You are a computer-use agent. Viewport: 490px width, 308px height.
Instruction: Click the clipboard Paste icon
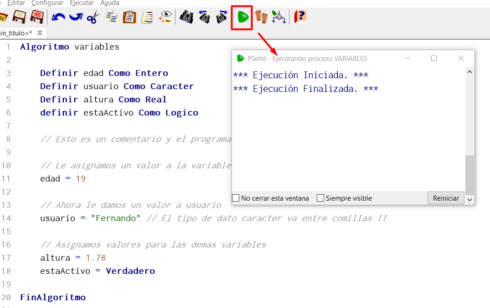[x=129, y=18]
